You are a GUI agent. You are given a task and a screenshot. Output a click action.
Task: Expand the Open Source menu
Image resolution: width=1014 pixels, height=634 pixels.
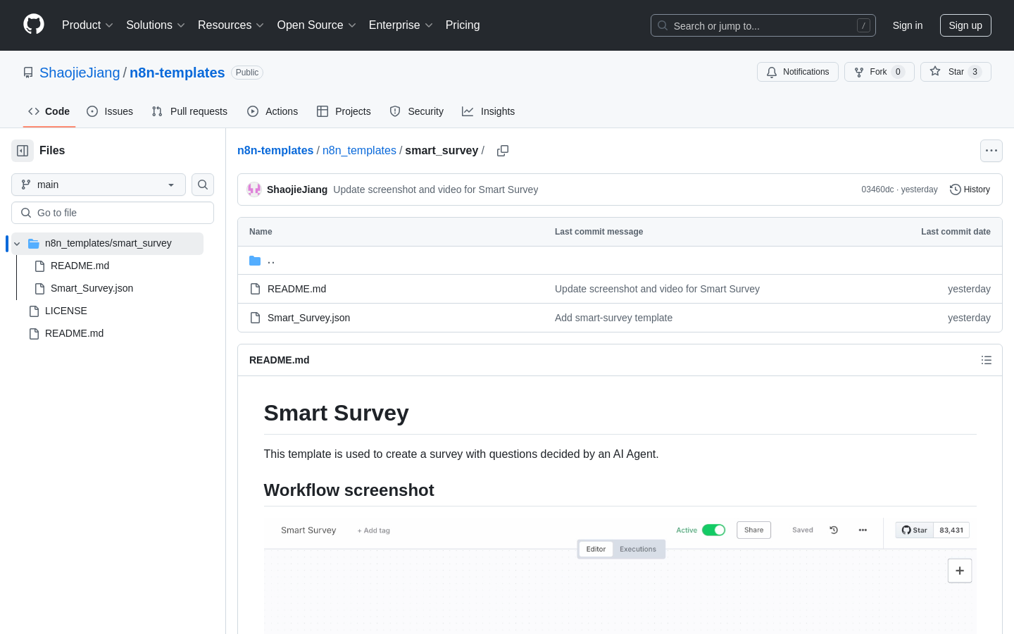click(x=317, y=25)
